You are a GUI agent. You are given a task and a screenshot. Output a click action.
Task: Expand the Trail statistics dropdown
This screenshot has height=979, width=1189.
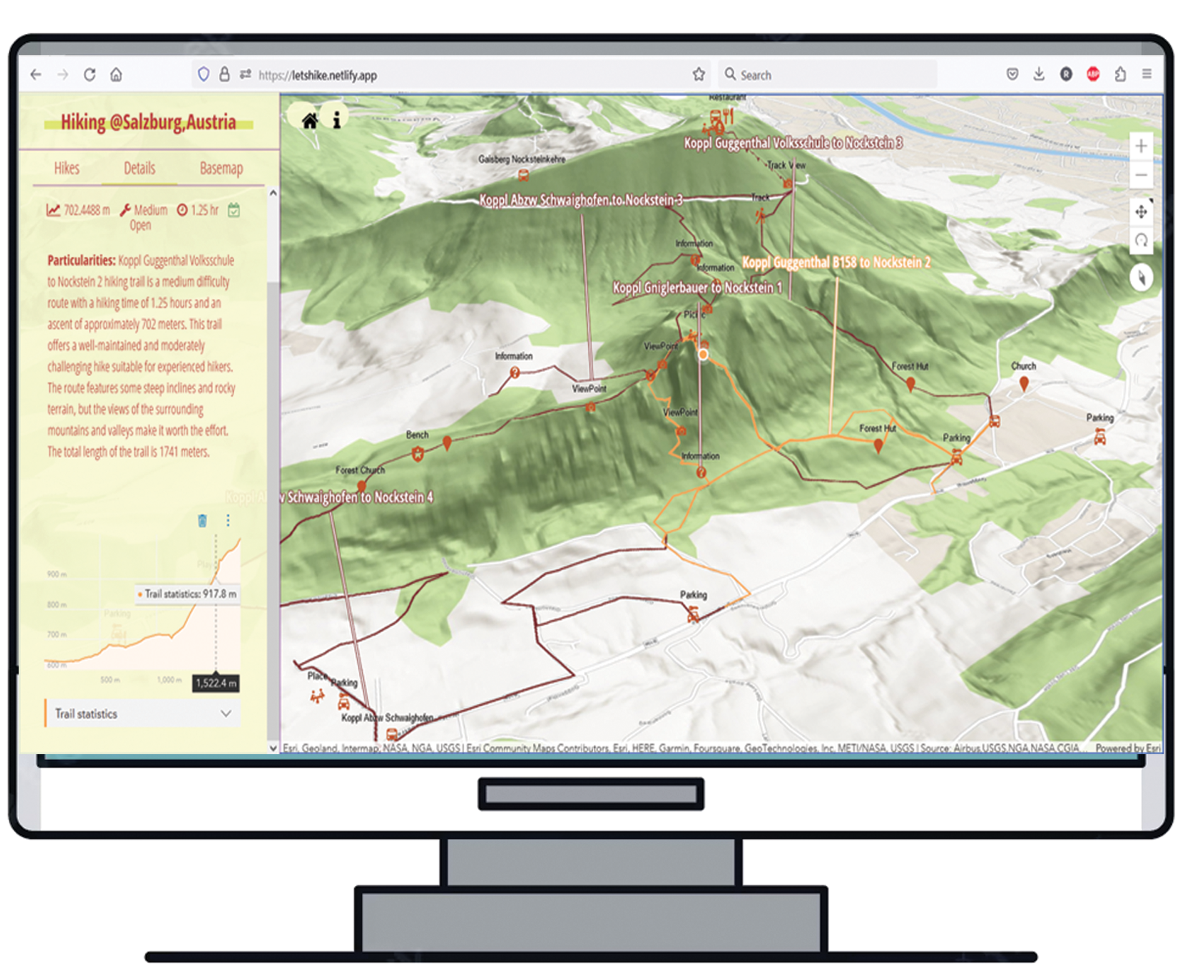tap(143, 713)
